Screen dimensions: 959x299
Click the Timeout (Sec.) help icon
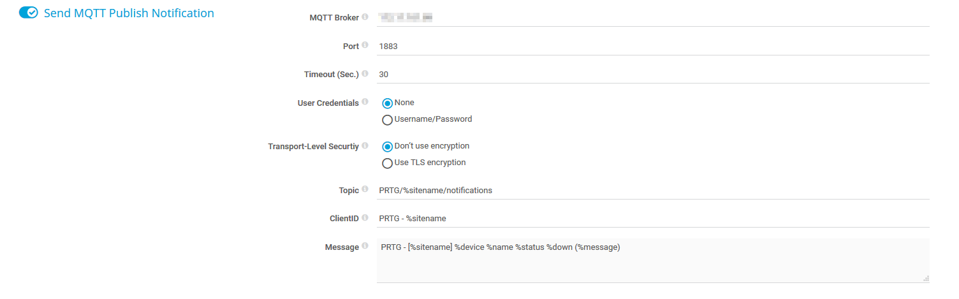point(365,74)
